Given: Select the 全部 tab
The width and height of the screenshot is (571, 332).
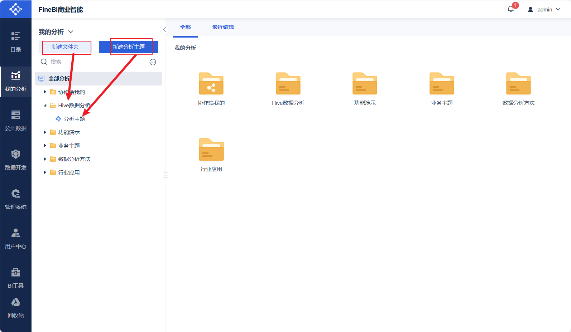Looking at the screenshot, I should (x=185, y=27).
